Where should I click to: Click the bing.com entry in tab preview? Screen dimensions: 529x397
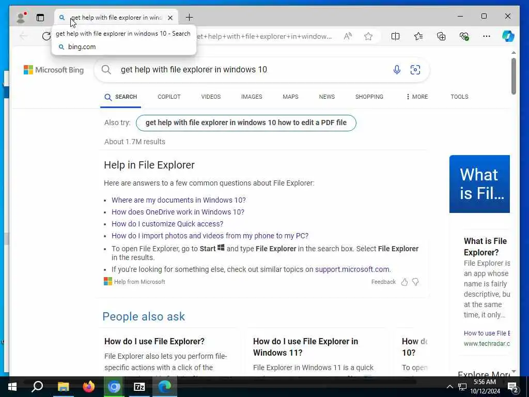[x=82, y=47]
